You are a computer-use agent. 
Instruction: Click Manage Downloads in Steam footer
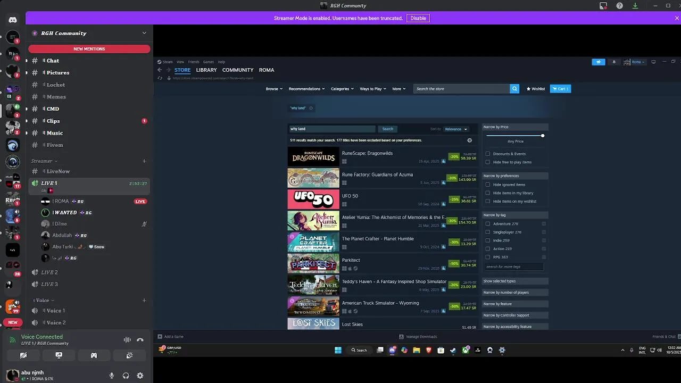coord(418,337)
